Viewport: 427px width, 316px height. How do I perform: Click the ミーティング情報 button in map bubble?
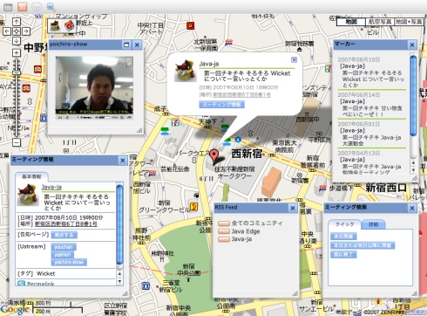[x=222, y=105]
